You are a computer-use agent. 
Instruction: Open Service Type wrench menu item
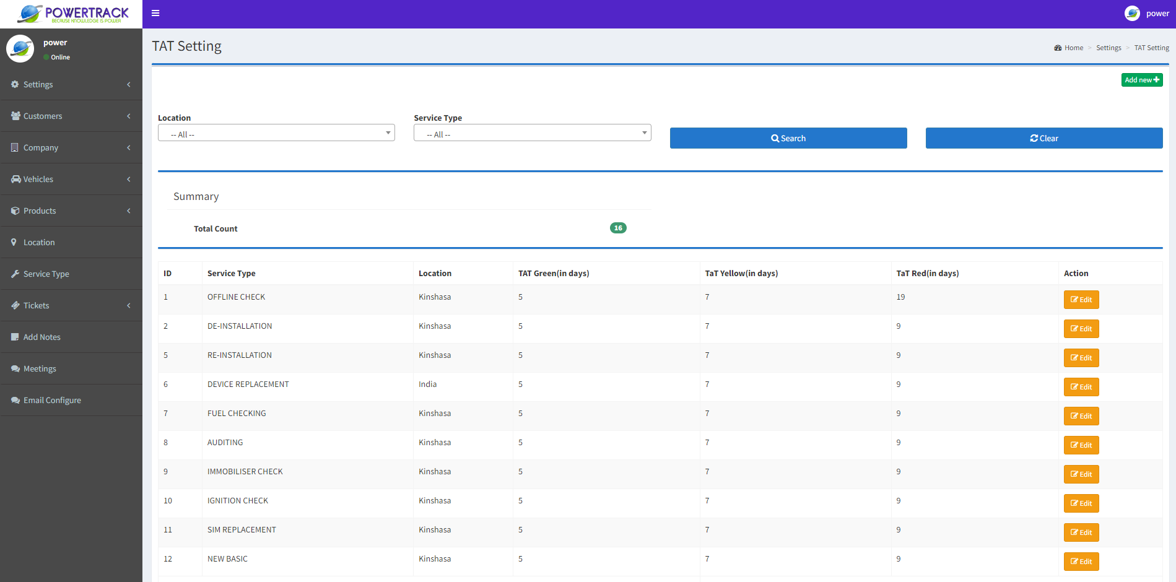click(46, 274)
